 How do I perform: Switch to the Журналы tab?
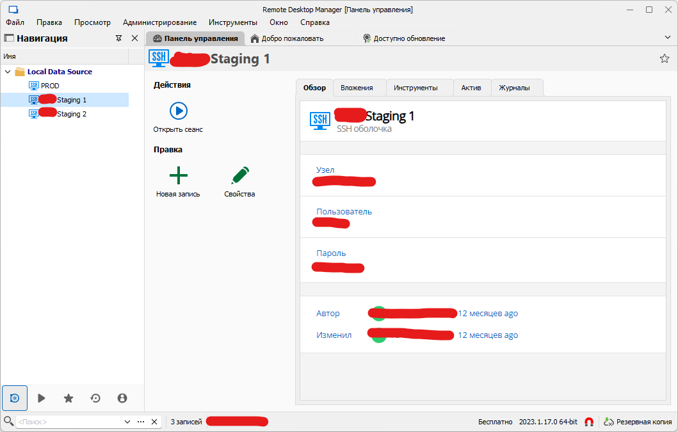click(x=514, y=88)
